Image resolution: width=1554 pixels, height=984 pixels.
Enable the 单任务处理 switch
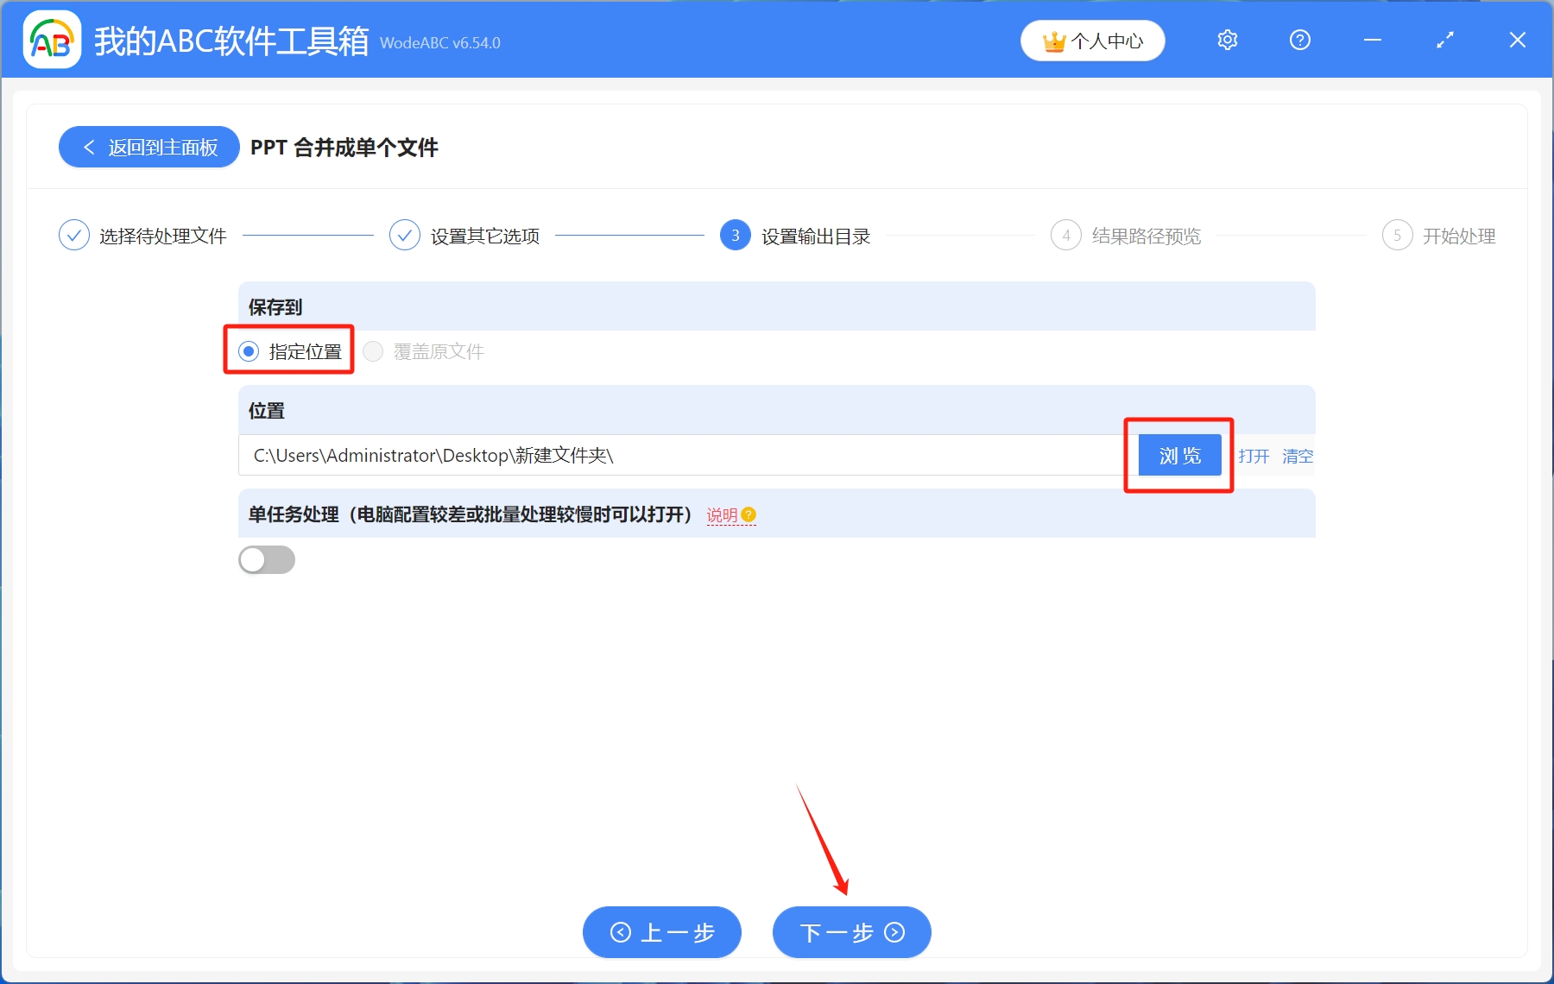267,559
